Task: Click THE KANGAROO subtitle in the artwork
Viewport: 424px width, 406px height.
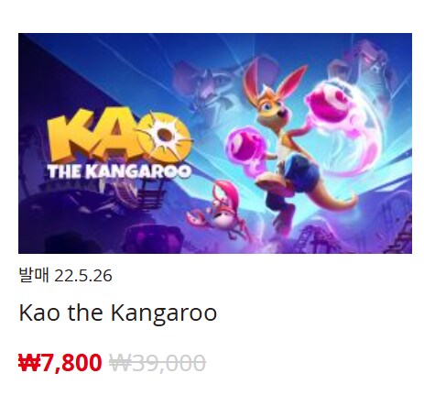Action: tap(119, 171)
